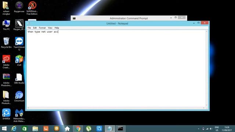Open the File menu in Notepad
235x132 pixels.
point(29,28)
